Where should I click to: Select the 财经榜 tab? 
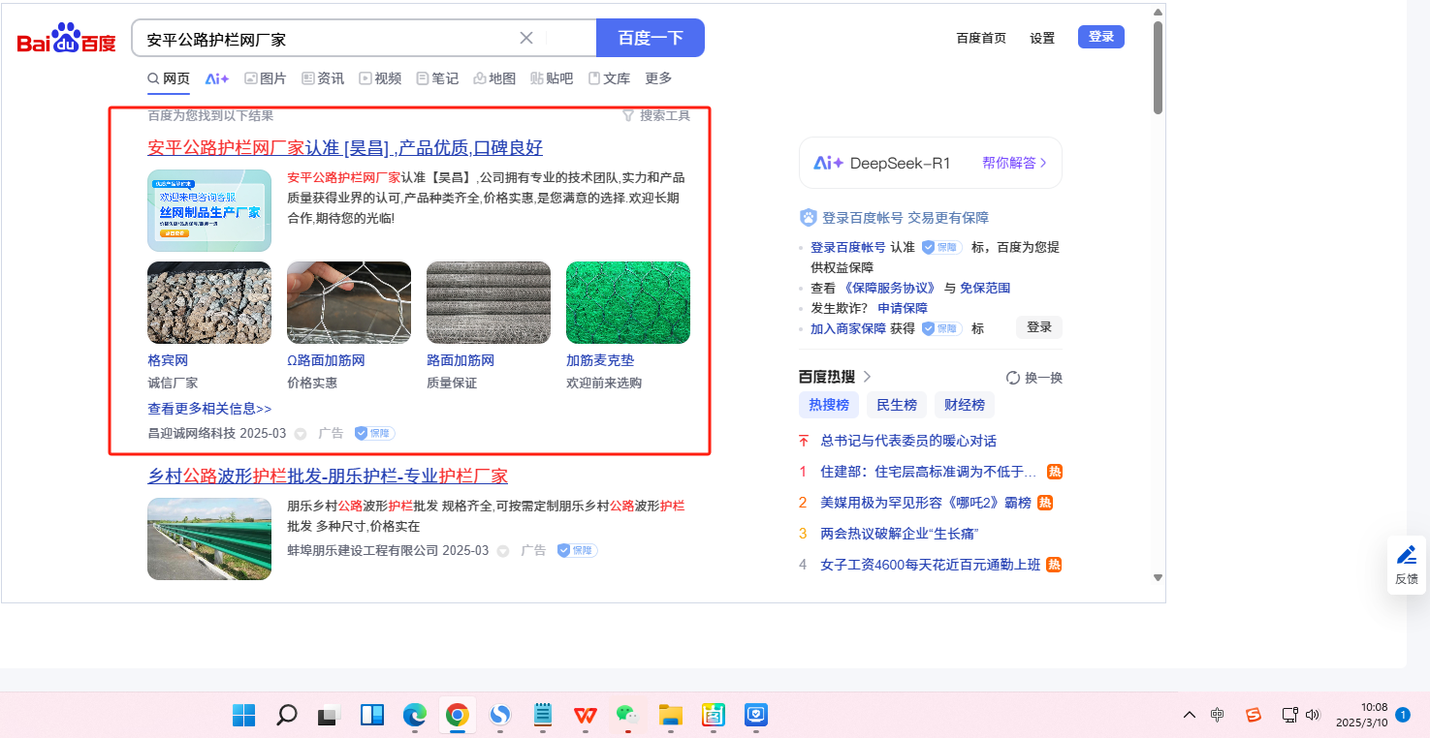click(965, 405)
